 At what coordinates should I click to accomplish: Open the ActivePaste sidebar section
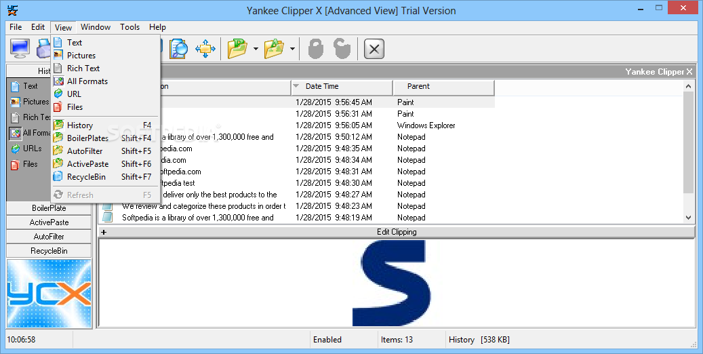pos(49,222)
